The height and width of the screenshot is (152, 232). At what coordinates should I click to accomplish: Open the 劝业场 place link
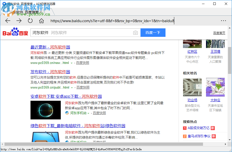pyautogui.click(x=192, y=100)
